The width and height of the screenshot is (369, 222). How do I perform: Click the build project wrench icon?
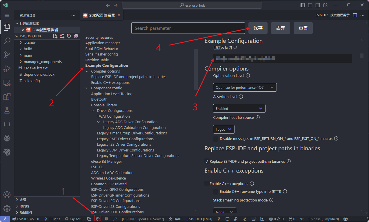[x=115, y=219]
